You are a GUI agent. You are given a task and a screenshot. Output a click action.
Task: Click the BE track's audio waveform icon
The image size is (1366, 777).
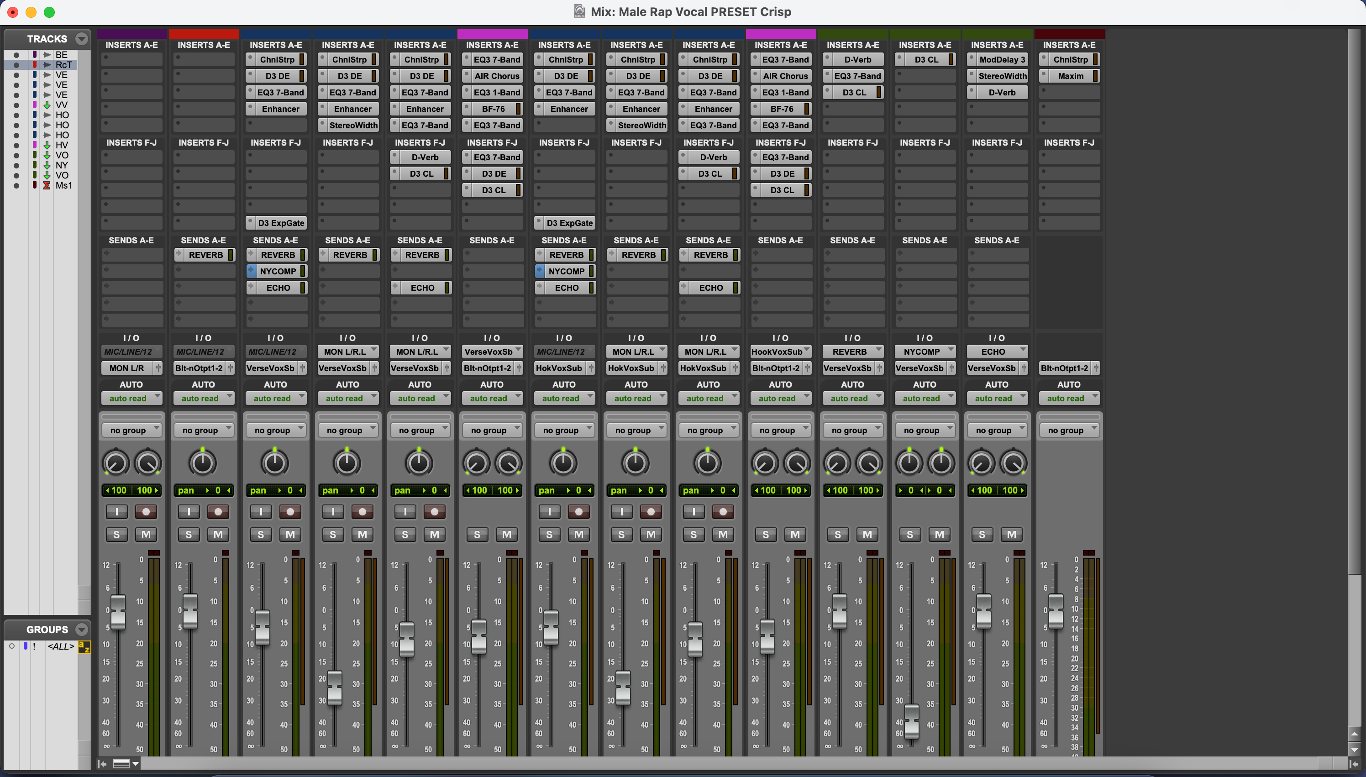pyautogui.click(x=47, y=54)
